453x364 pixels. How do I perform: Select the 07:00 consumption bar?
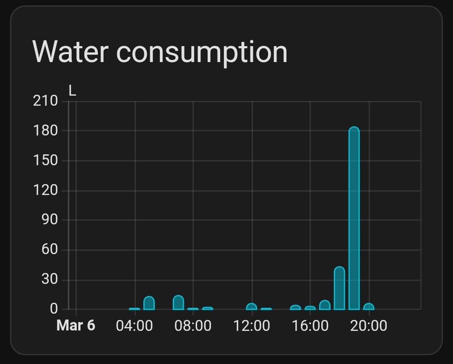(178, 302)
